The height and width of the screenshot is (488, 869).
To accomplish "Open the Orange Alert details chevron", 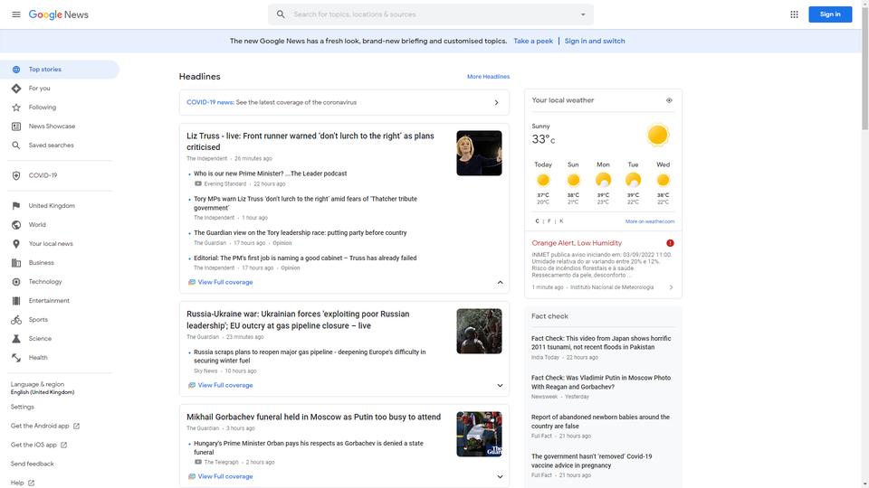I will (671, 287).
